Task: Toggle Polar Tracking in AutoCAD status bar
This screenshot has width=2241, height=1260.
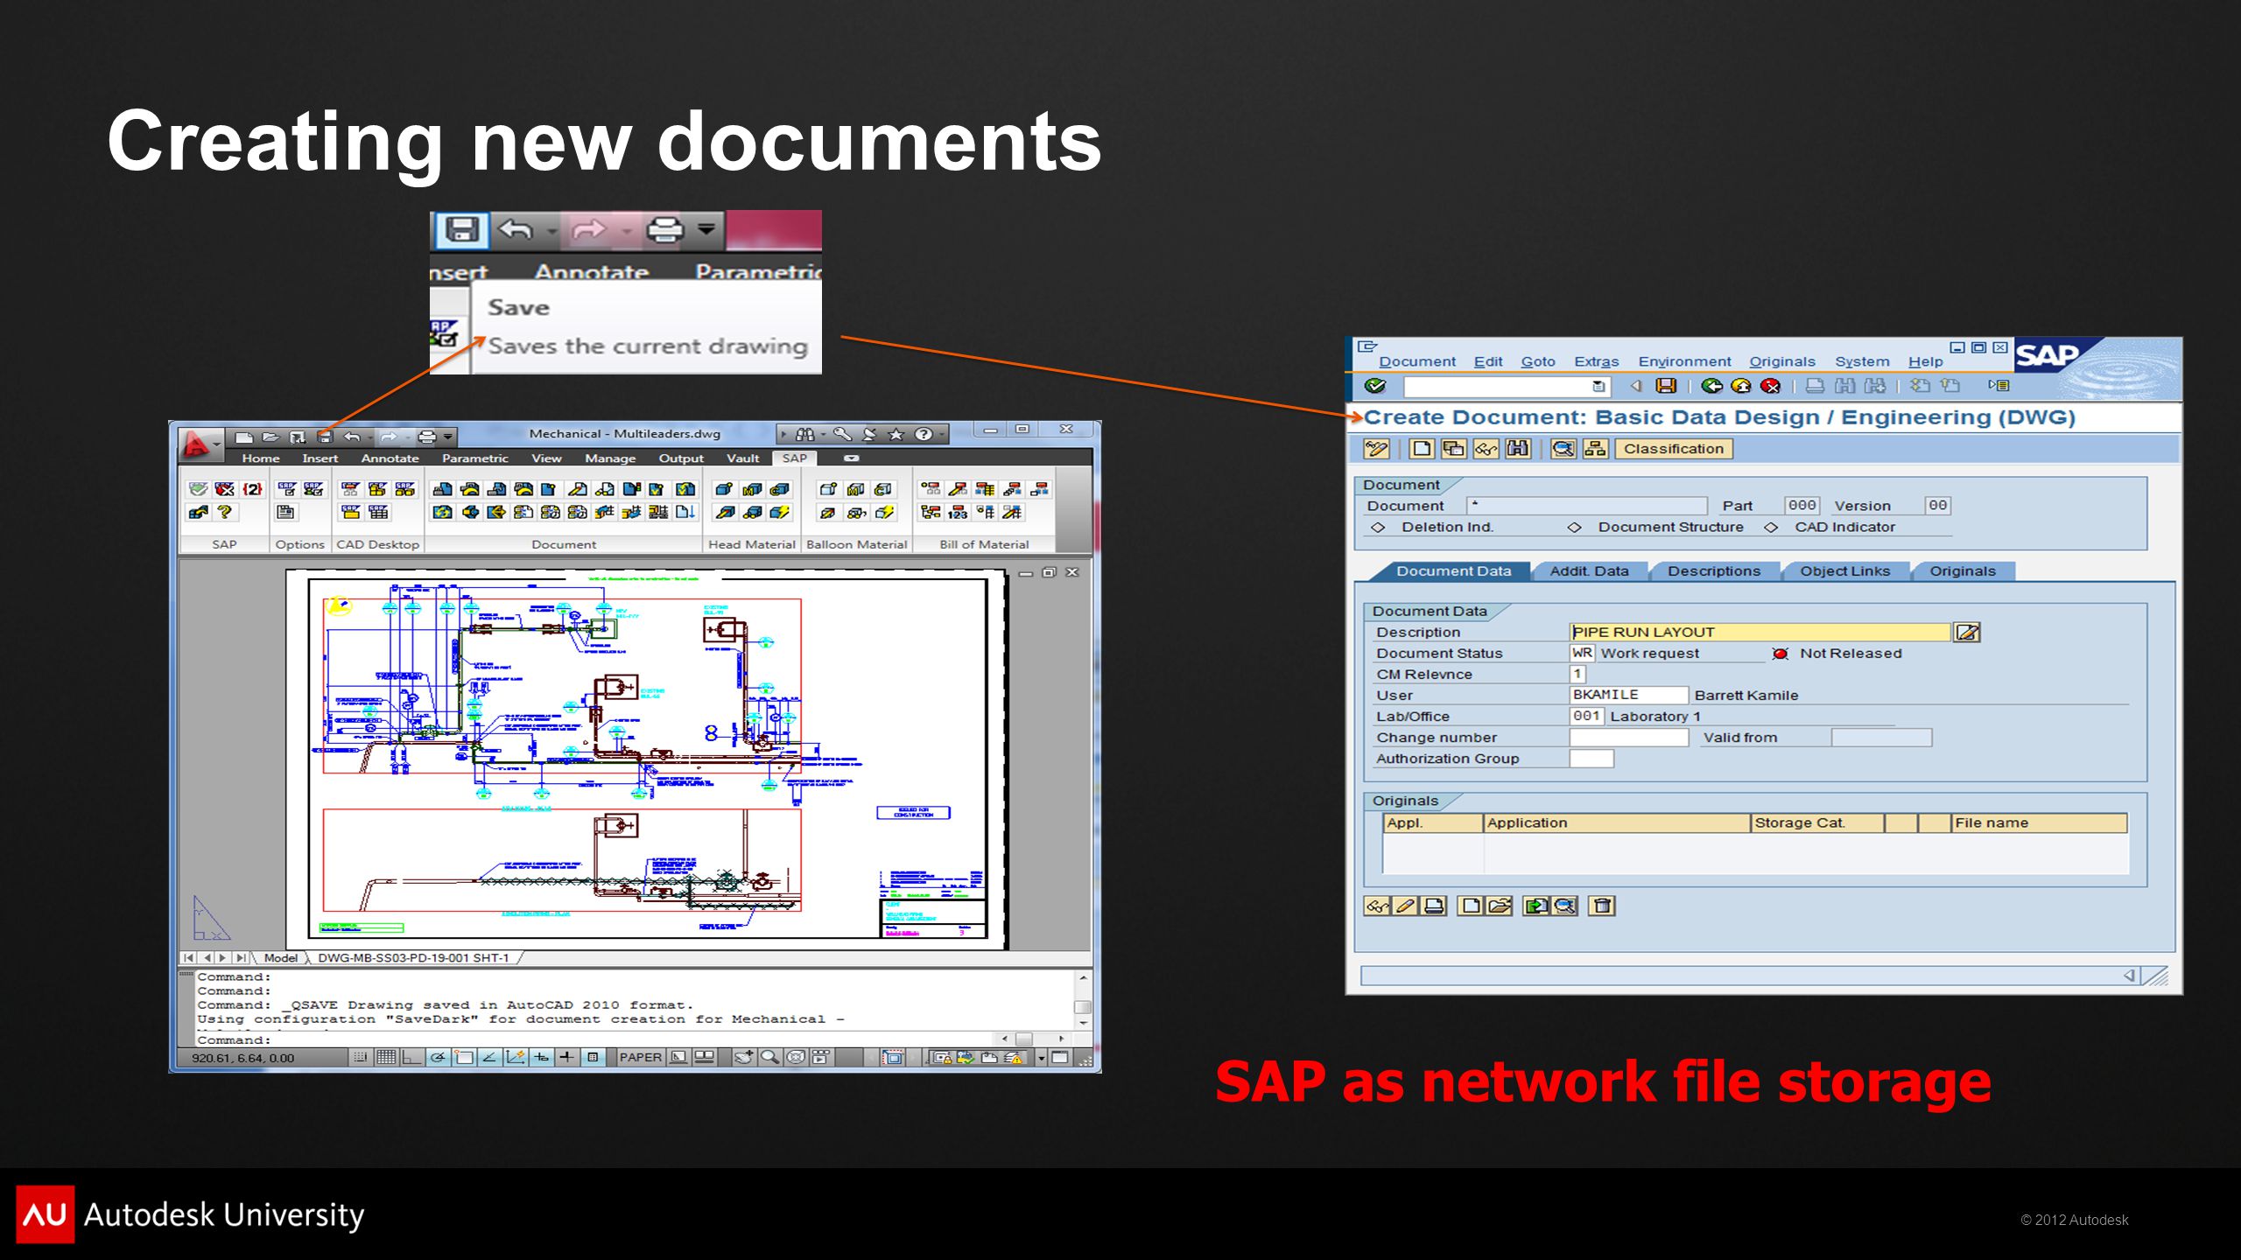Action: 438,1057
